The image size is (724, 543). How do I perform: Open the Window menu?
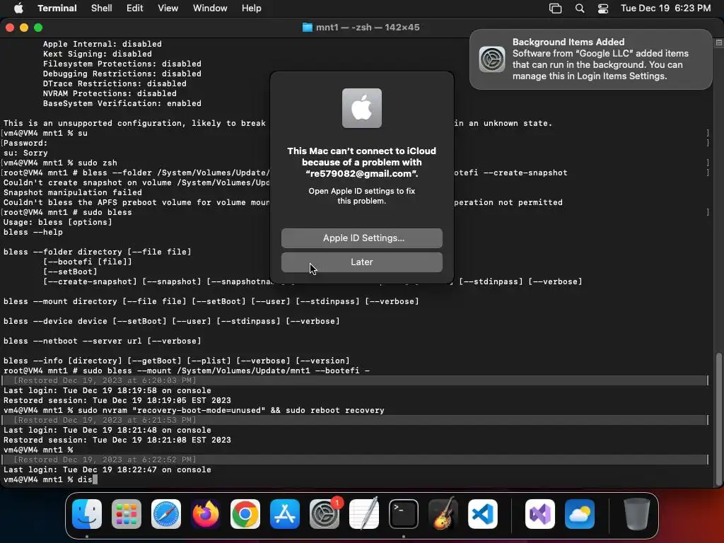pos(209,8)
